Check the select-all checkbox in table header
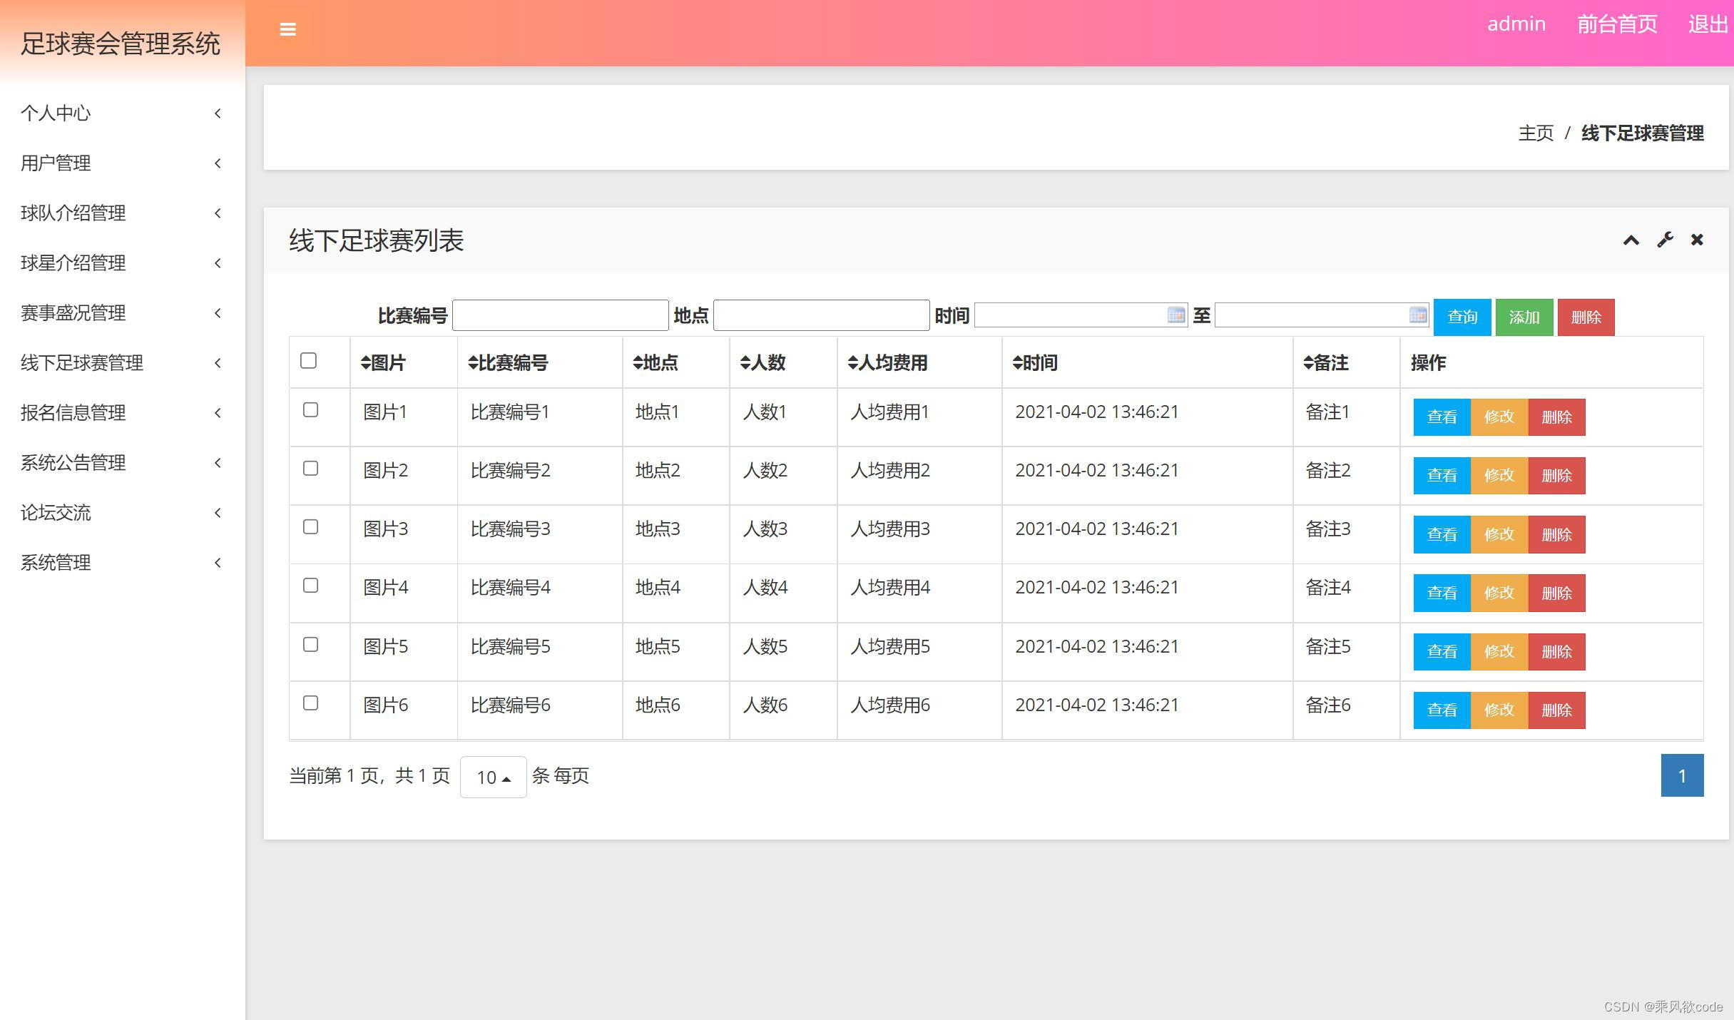Image resolution: width=1734 pixels, height=1020 pixels. [308, 362]
